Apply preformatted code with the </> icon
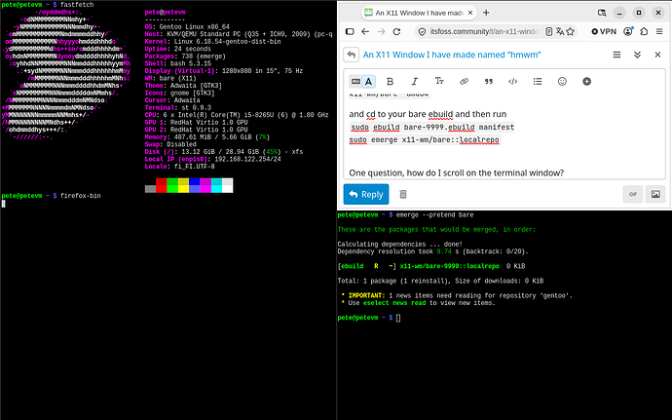The height and width of the screenshot is (420, 672). [x=512, y=82]
